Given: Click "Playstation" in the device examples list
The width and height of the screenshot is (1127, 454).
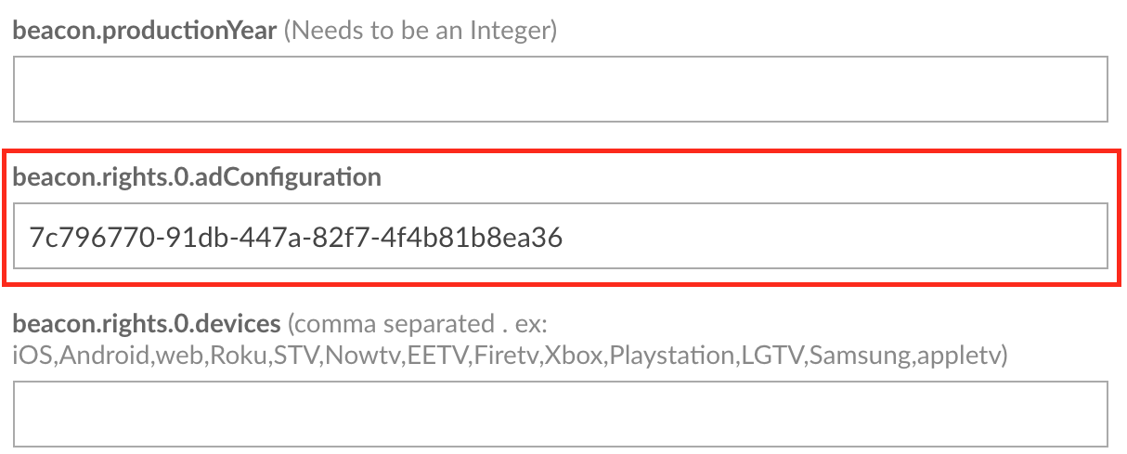Looking at the screenshot, I should [669, 354].
